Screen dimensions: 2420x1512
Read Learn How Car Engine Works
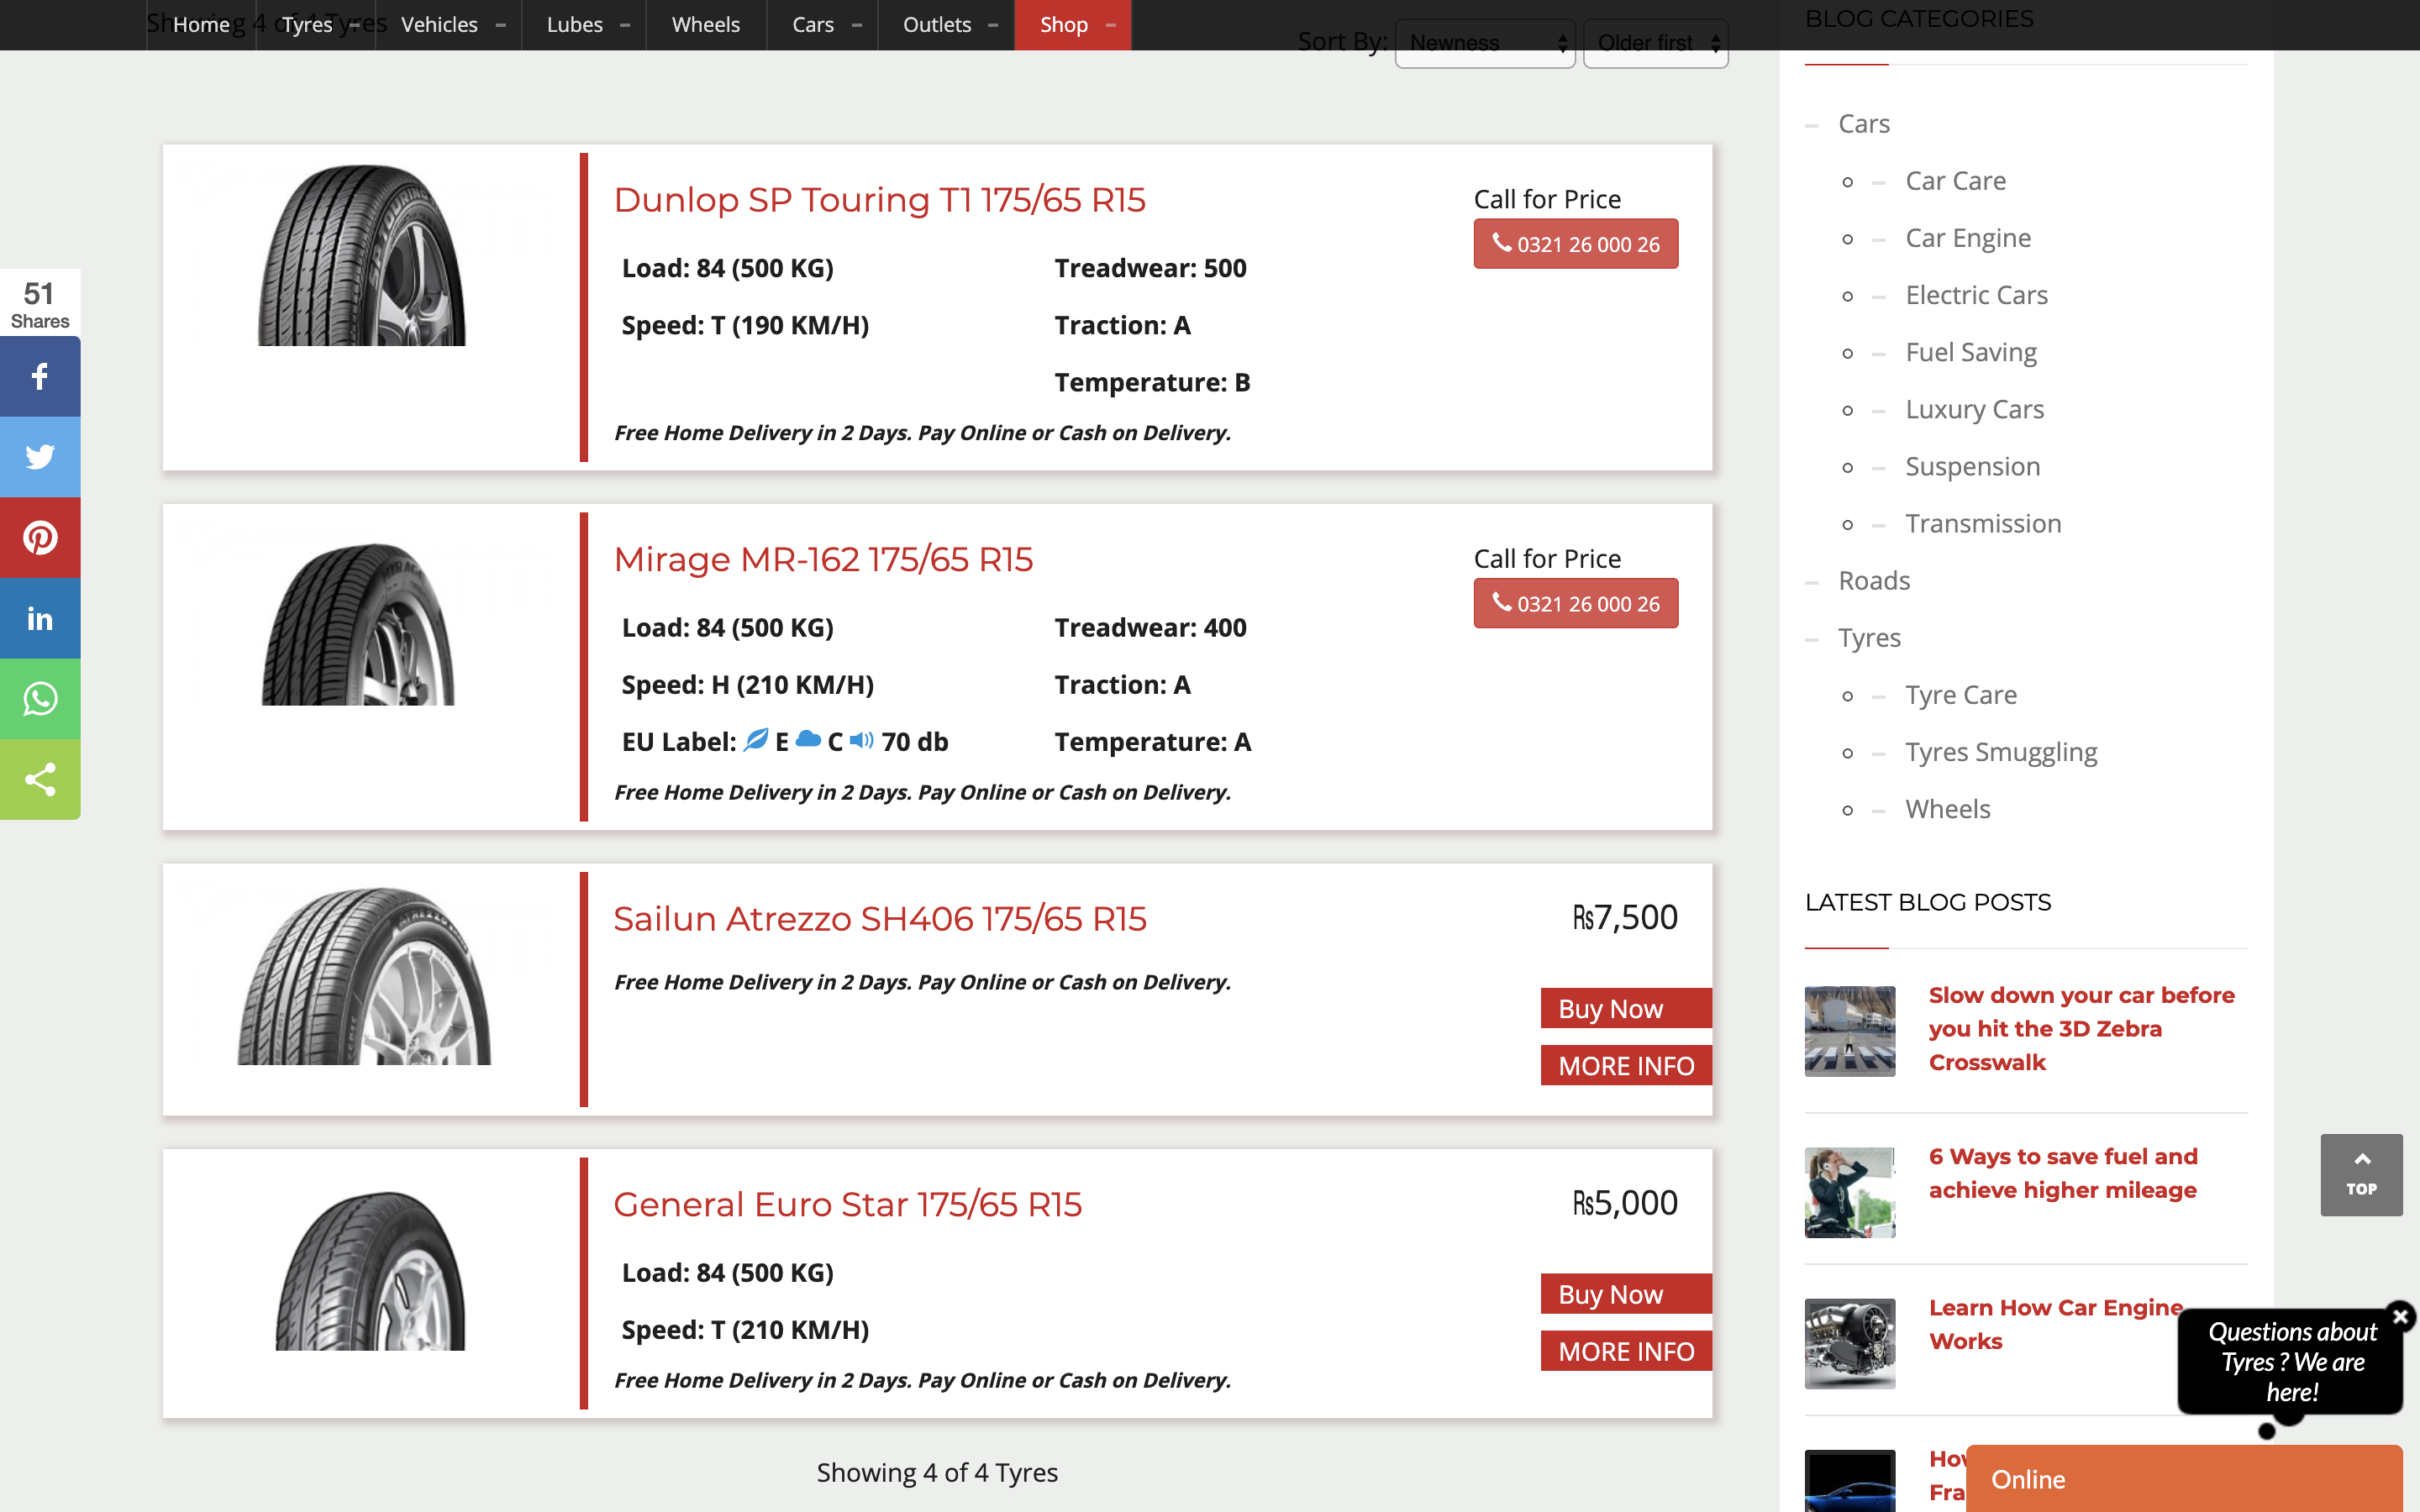pyautogui.click(x=2056, y=1323)
